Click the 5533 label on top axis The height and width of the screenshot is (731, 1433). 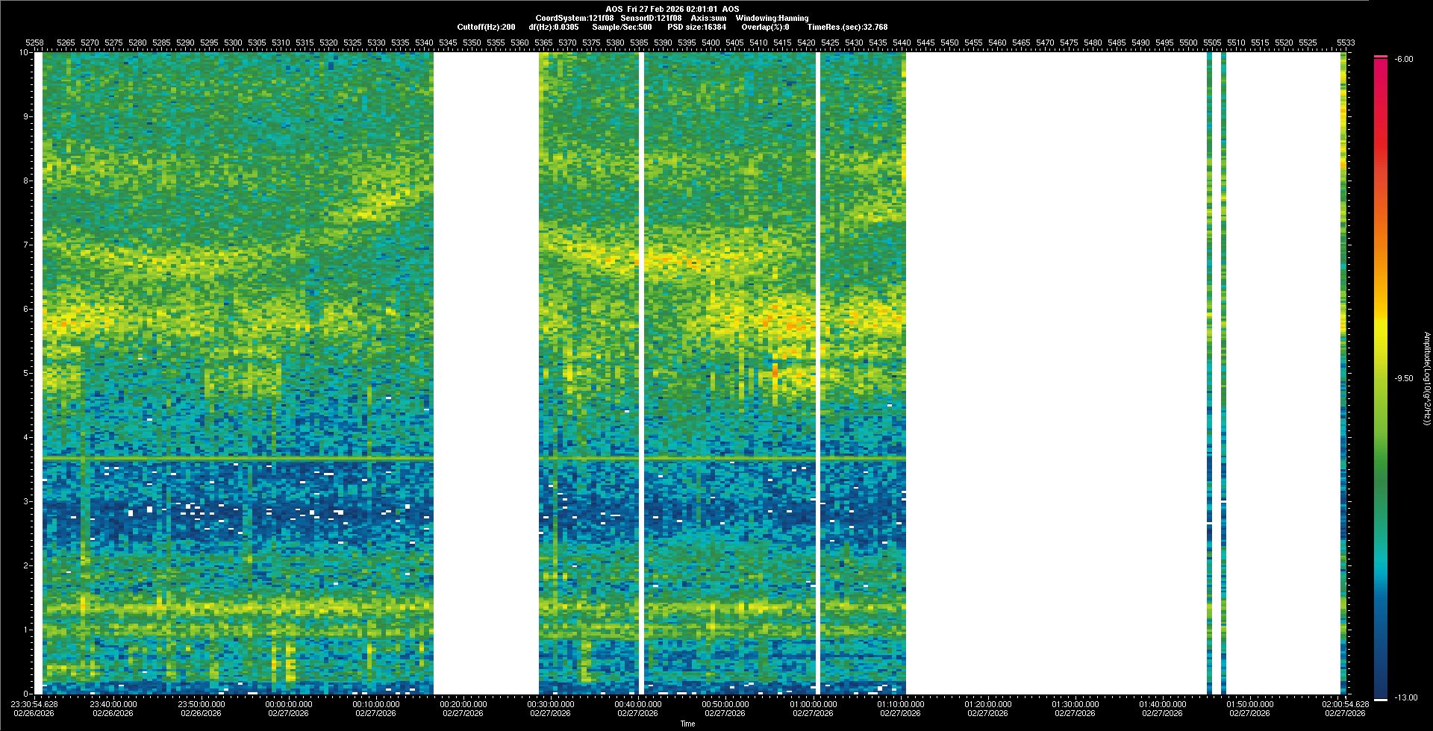1346,43
